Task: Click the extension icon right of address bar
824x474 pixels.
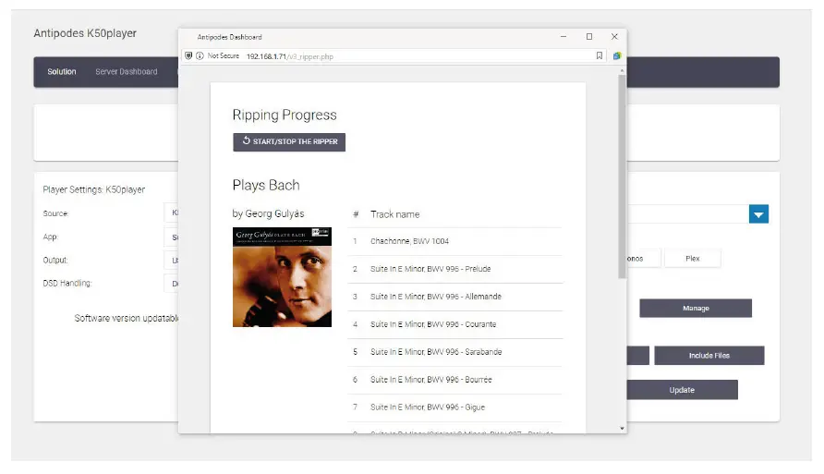Action: 617,55
